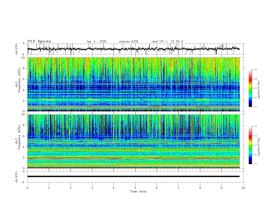Click the "-7" label on ch.1 color bar
This screenshot has width=274, height=211.
[255, 107]
